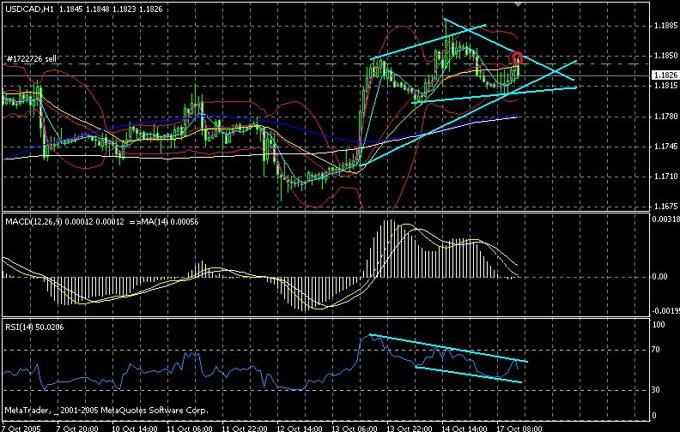Click RSI scale level 30
680x432 pixels.
tap(657, 390)
